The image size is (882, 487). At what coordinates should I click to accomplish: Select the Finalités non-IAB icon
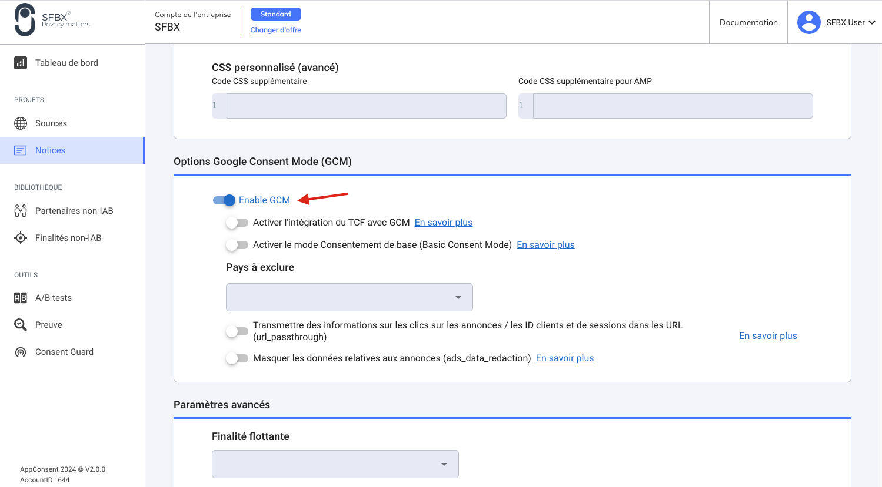[x=21, y=237]
